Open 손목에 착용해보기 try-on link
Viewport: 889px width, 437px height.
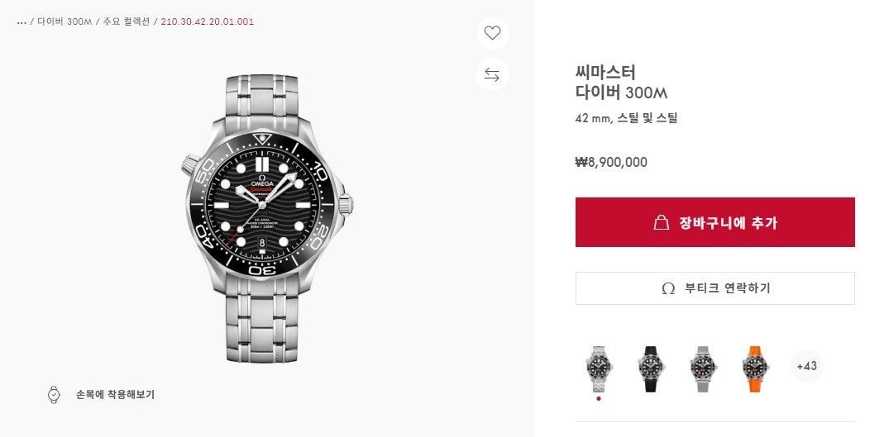click(114, 395)
